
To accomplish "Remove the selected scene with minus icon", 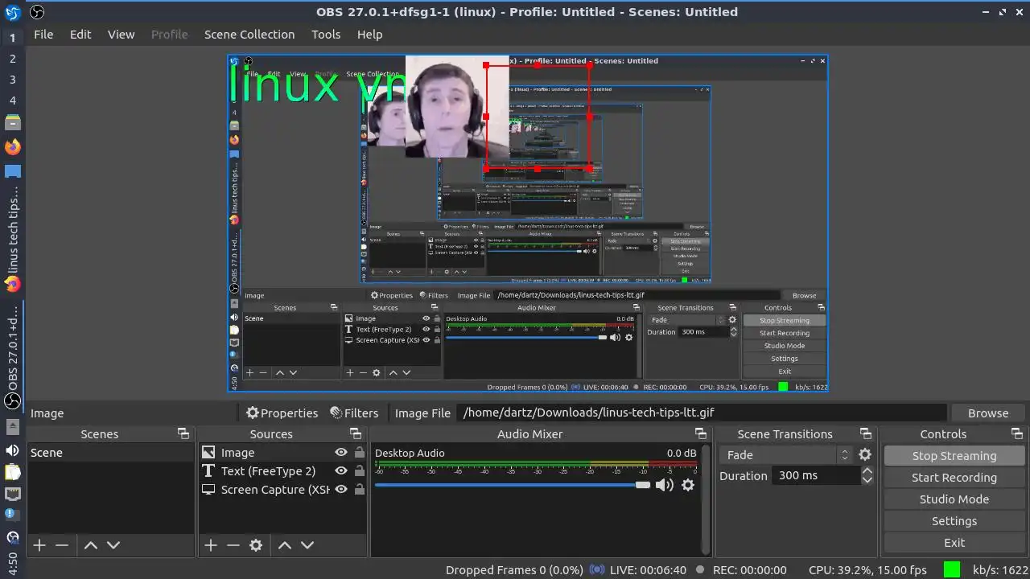I will [x=62, y=545].
